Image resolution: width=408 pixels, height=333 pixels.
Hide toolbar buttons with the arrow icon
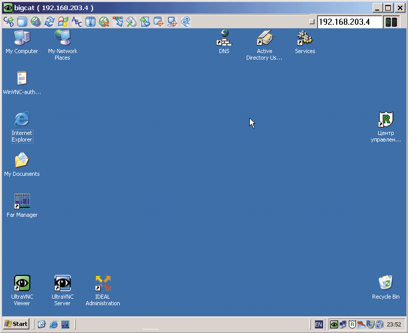click(118, 22)
